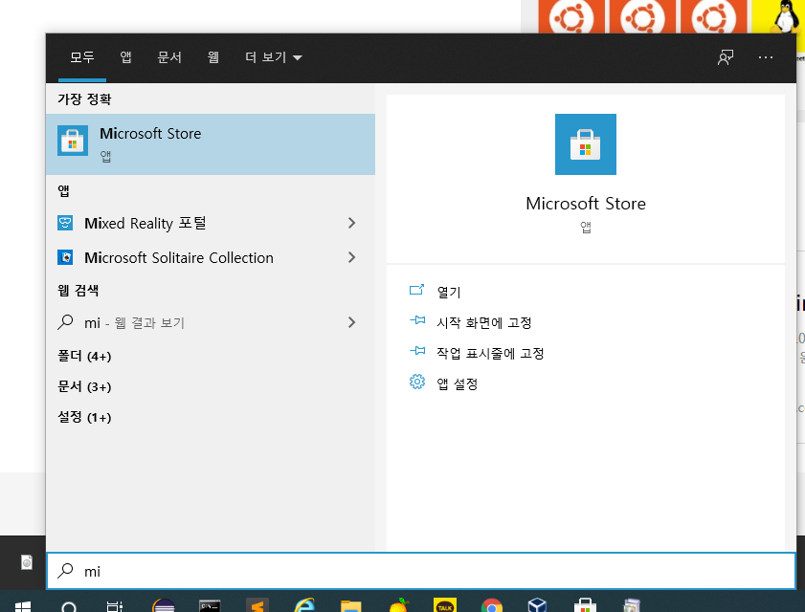Image resolution: width=805 pixels, height=612 pixels.
Task: Expand the Microsoft Solitaire Collection arrow
Action: coord(351,257)
